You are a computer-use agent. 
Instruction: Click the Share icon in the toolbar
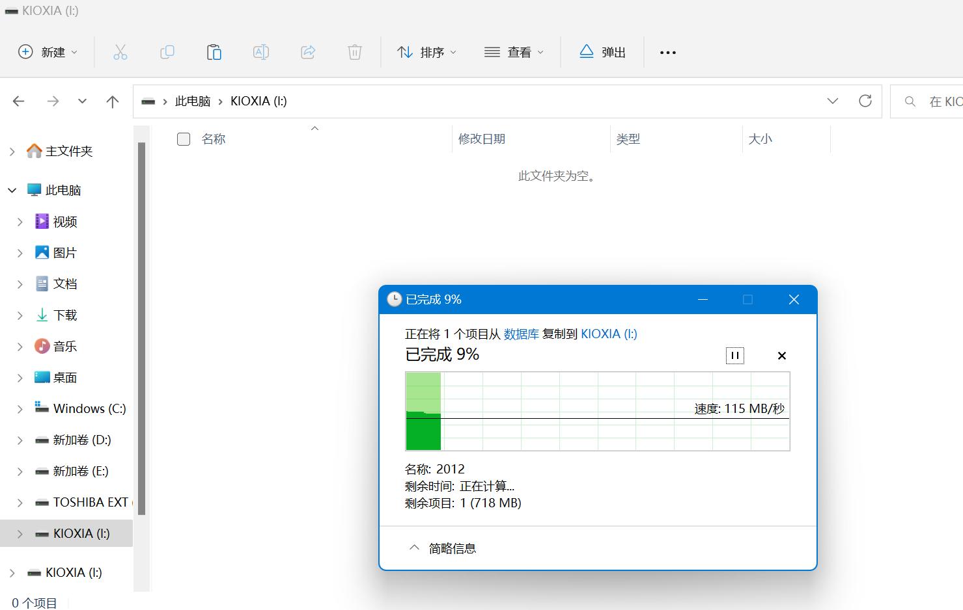[x=308, y=52]
